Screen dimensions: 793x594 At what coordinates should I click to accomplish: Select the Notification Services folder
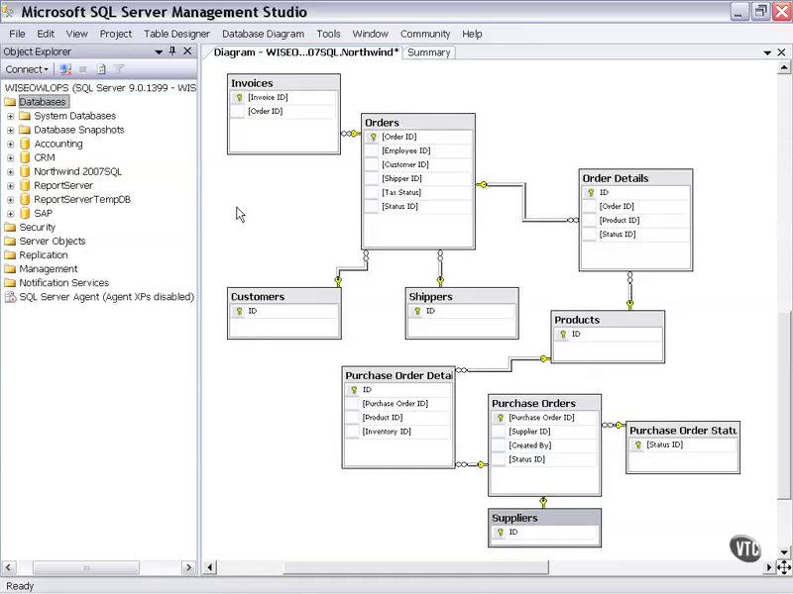click(x=63, y=283)
